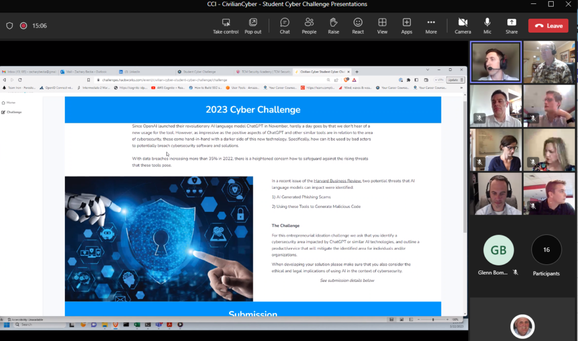
Task: Expand the bookmarks bar overflow chevron
Action: pos(461,87)
